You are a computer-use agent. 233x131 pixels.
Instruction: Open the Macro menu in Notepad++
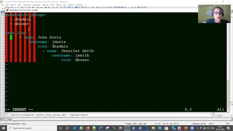coord(59,5)
